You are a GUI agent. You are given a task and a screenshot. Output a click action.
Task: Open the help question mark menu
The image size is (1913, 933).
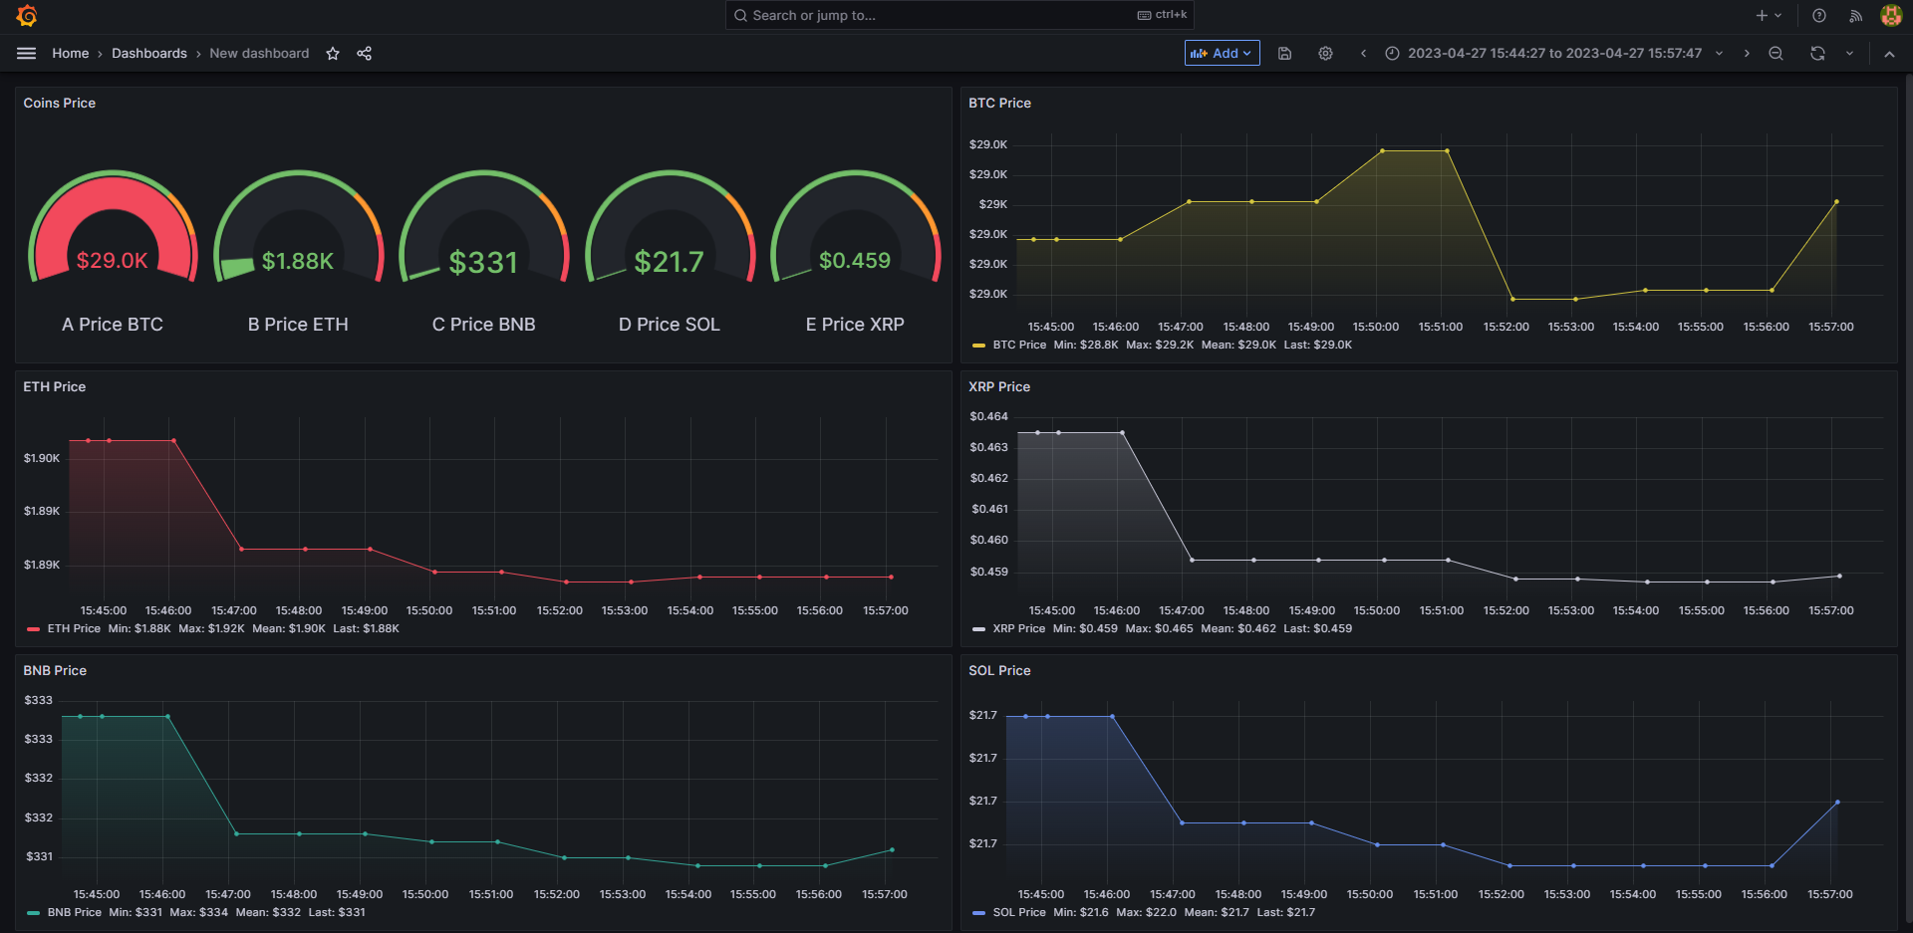[1819, 15]
